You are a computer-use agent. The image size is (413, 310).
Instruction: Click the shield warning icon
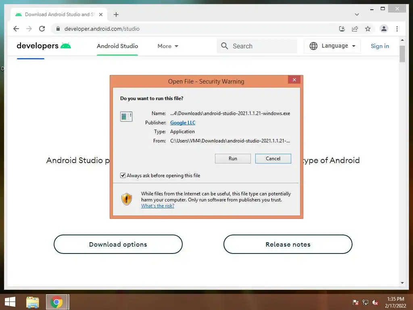[126, 199]
